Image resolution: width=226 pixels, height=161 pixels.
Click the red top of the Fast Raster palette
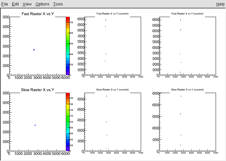click(x=68, y=18)
